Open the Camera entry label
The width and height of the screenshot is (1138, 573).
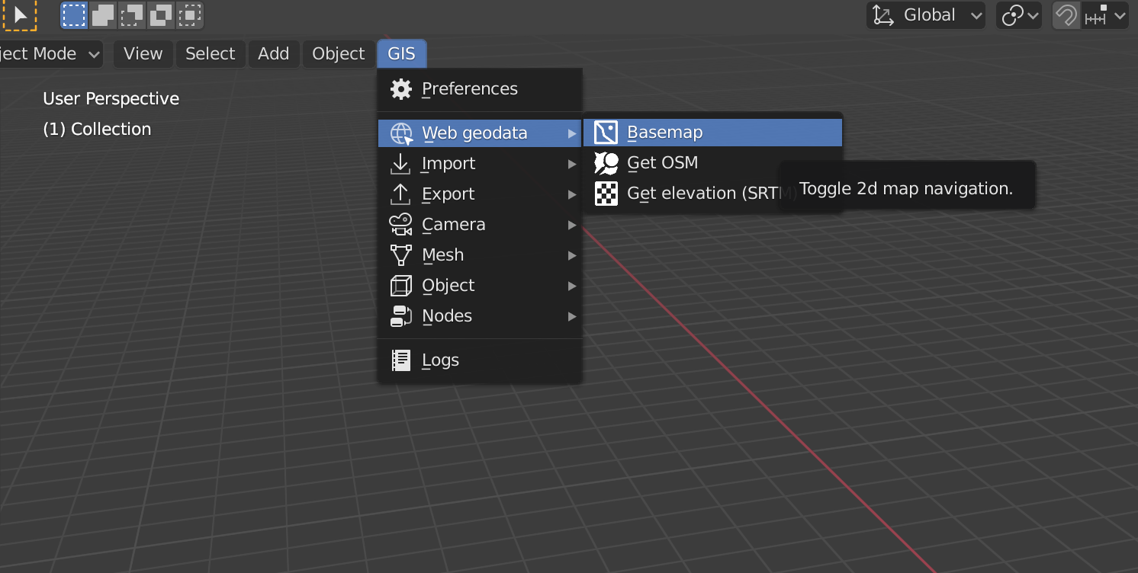tap(454, 225)
